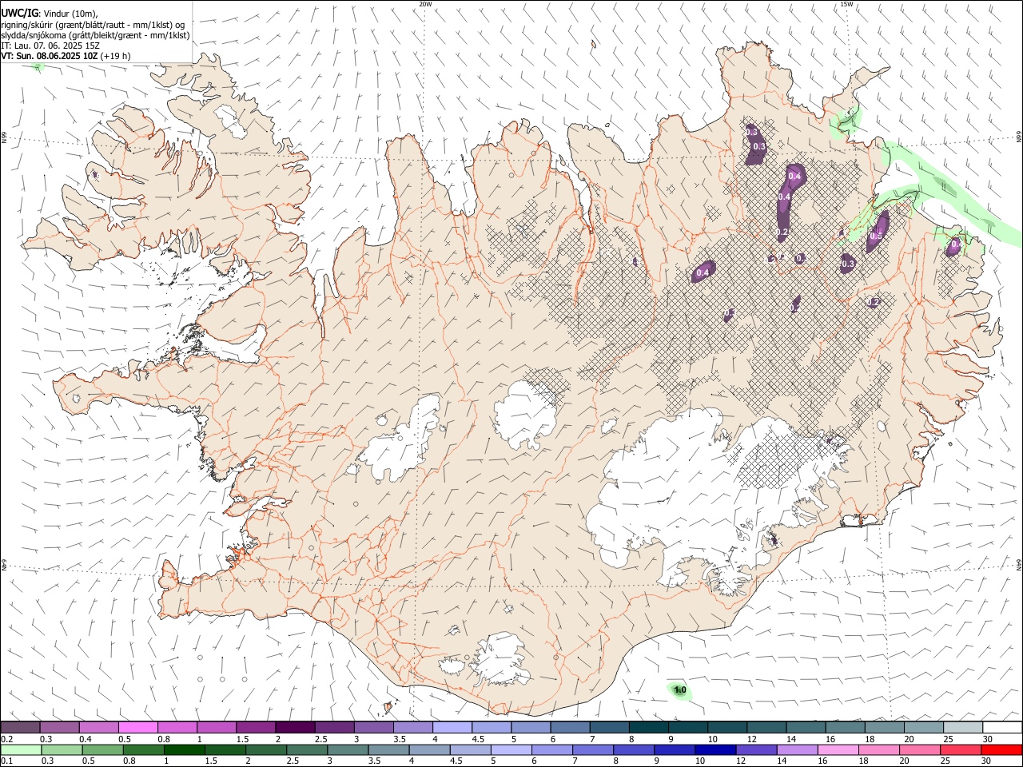This screenshot has width=1023, height=767.
Task: Click the deep blue 10 swatch in lower legend
Action: pos(715,749)
